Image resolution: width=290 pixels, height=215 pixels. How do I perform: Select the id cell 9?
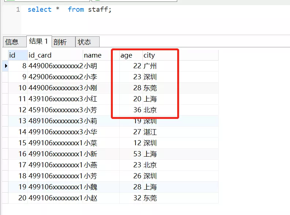[x=18, y=77]
